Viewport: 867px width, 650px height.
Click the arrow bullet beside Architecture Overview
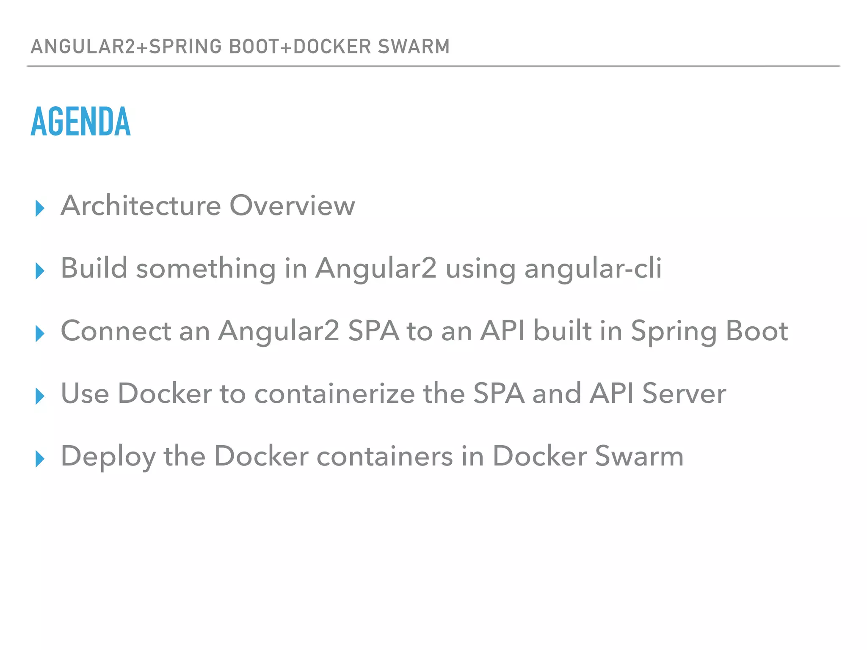pyautogui.click(x=40, y=208)
